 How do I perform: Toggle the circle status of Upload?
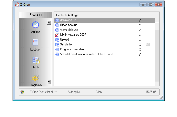pyautogui.click(x=140, y=40)
